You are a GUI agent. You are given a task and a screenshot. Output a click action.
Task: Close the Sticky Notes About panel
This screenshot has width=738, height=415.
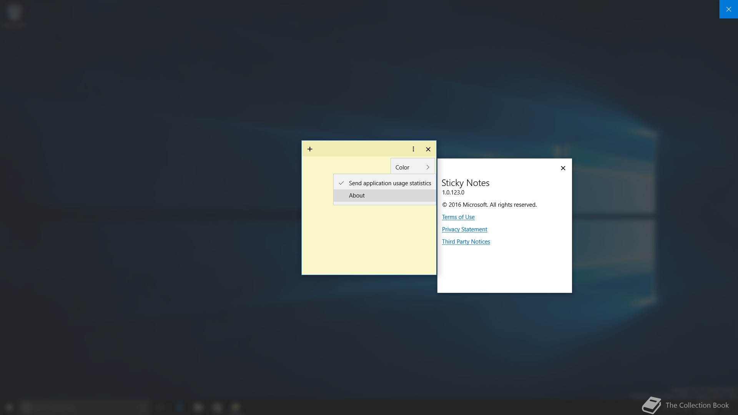[x=563, y=168]
